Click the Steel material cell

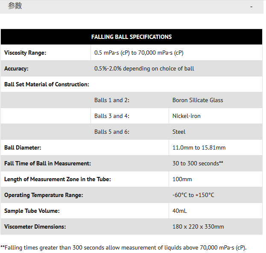pyautogui.click(x=179, y=132)
